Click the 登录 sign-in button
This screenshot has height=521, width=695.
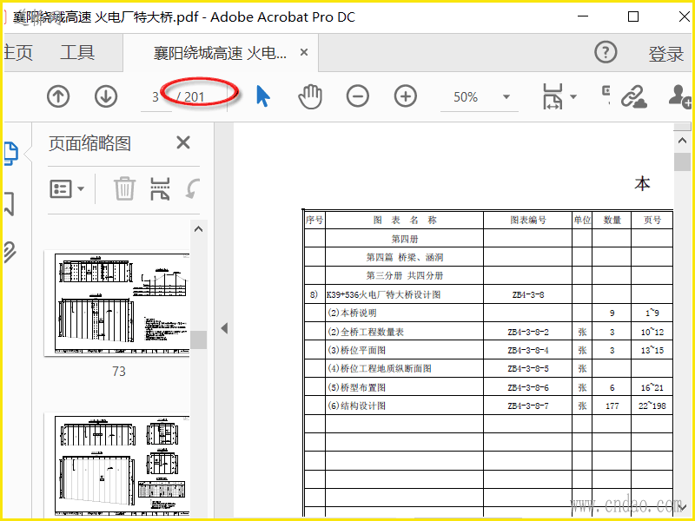(x=665, y=54)
